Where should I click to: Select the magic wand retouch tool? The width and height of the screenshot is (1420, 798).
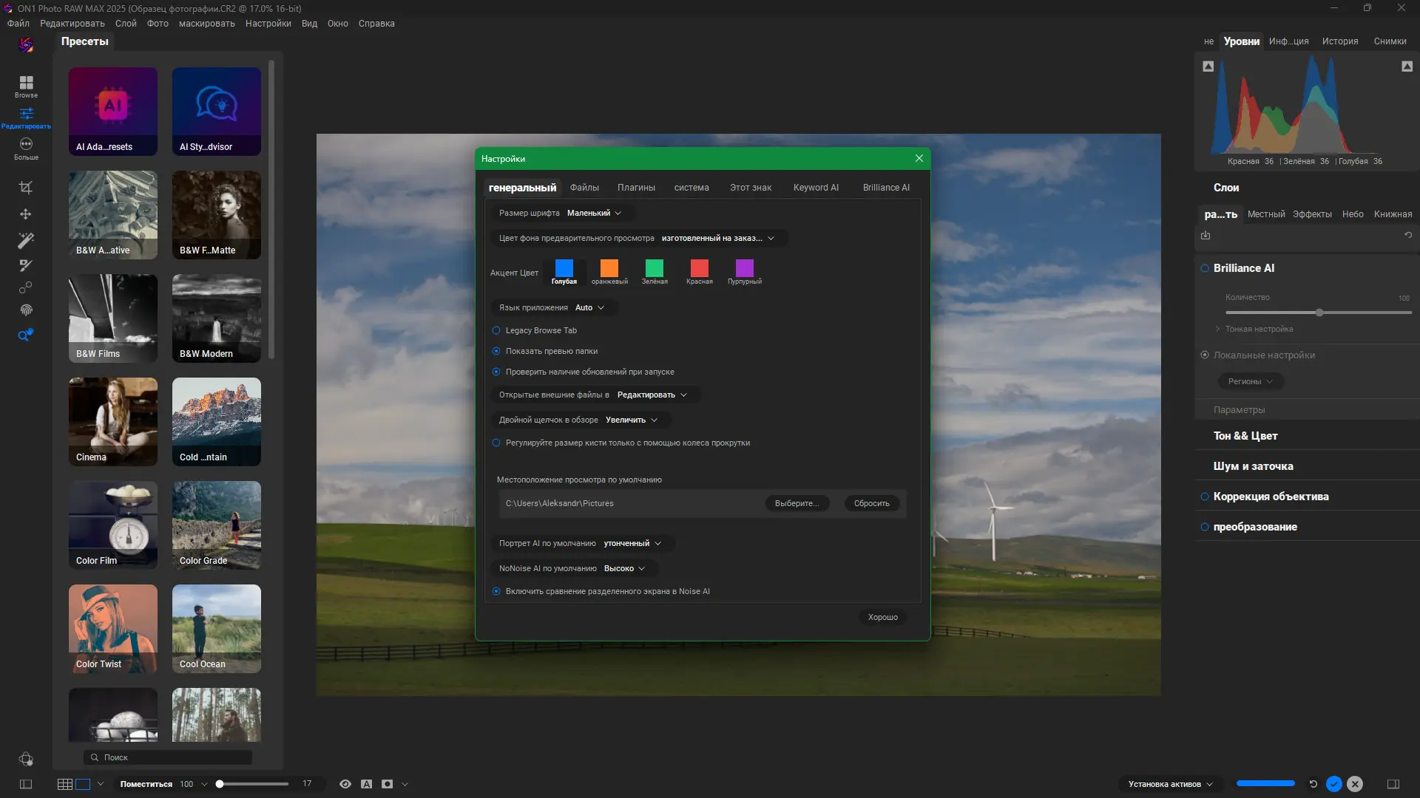(26, 240)
